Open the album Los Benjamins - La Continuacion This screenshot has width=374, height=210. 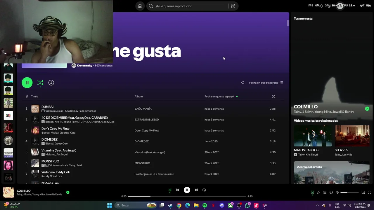(x=154, y=174)
